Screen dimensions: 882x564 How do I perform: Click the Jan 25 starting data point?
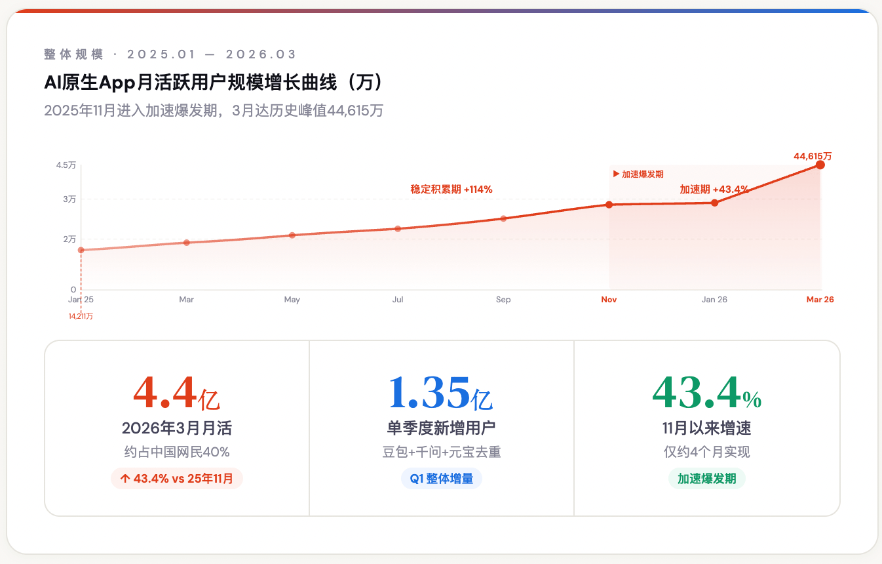[x=81, y=250]
